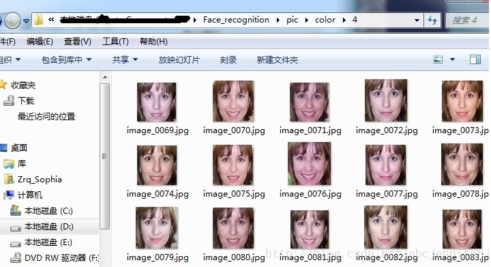
Task: Open the 查看(V) menu
Action: click(77, 42)
